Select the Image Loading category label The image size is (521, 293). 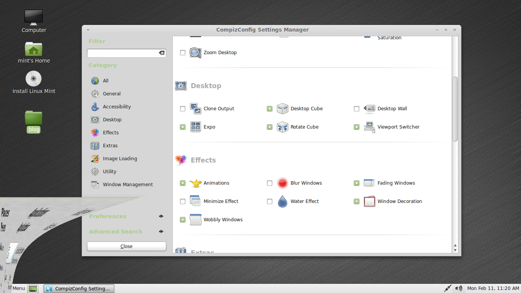[x=120, y=159]
